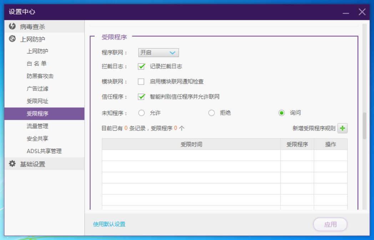Uncheck the 记录拦截日志 checkbox

click(x=141, y=66)
